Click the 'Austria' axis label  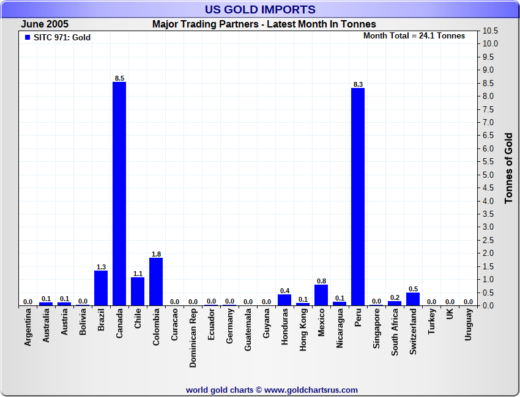pyautogui.click(x=64, y=321)
